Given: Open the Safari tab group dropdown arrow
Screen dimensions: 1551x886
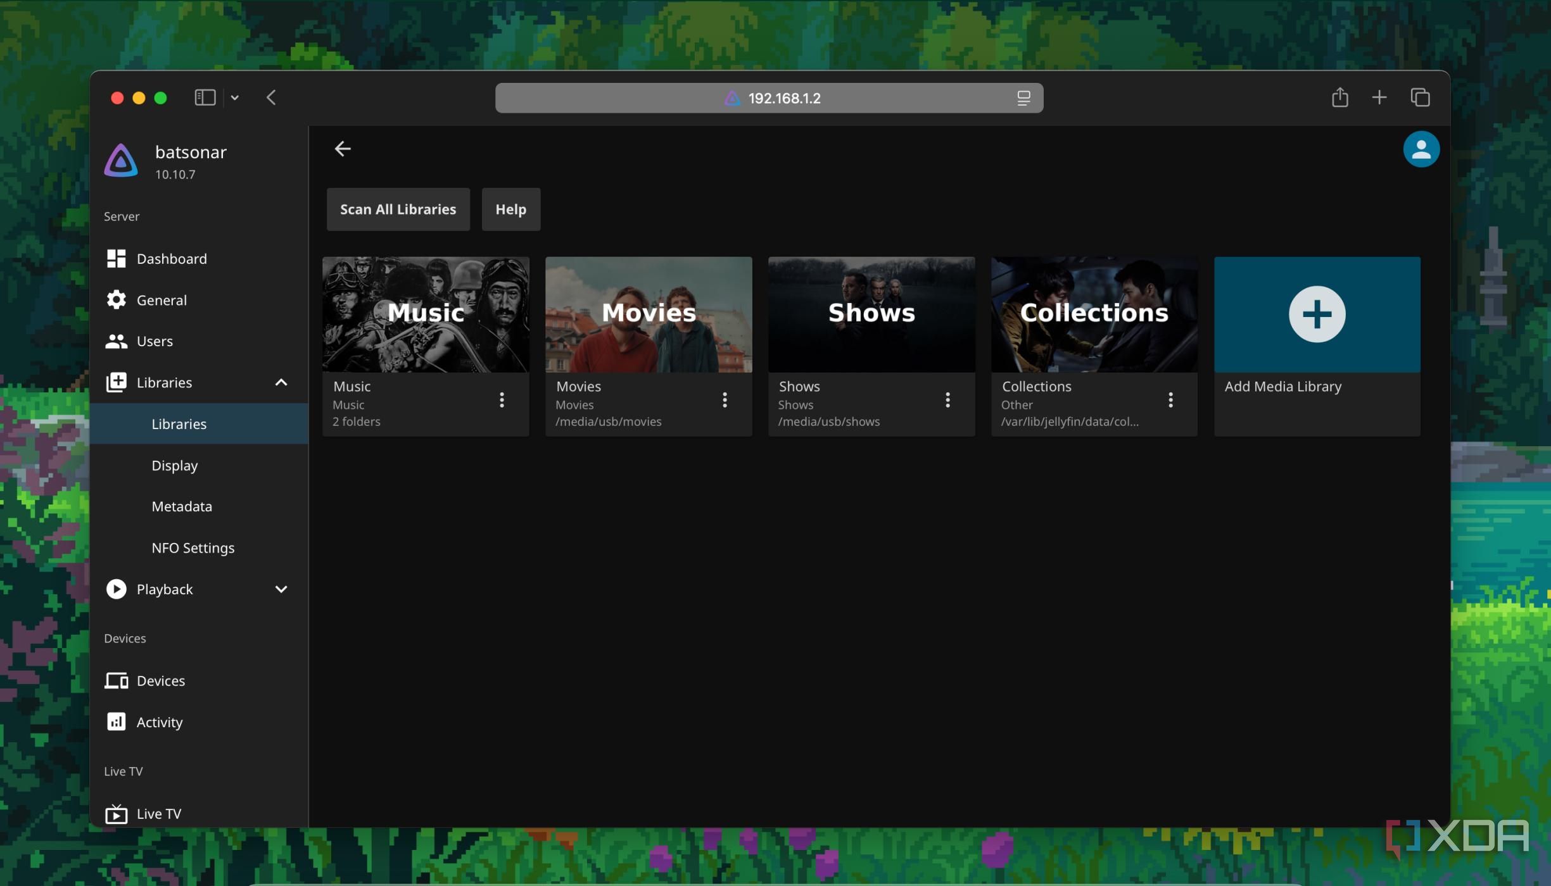Looking at the screenshot, I should 234,97.
